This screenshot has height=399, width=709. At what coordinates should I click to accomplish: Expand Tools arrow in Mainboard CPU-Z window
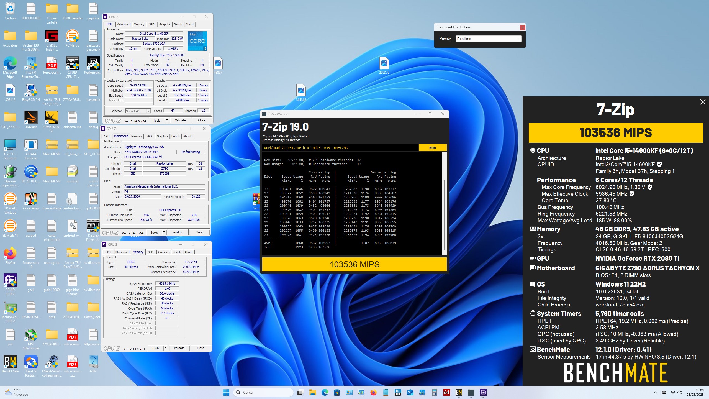[x=164, y=232]
